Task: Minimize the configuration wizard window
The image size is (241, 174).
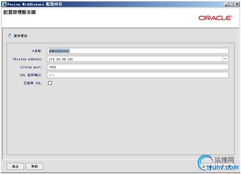Action: tap(226, 4)
